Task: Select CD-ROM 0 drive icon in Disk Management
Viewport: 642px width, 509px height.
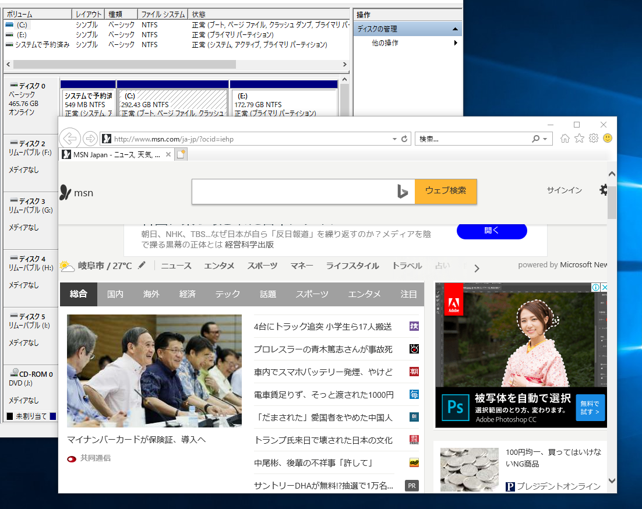Action: 14,373
